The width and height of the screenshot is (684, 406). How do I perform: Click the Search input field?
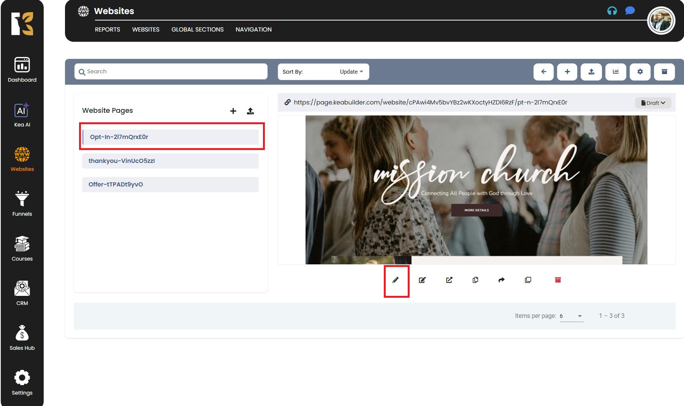(171, 71)
